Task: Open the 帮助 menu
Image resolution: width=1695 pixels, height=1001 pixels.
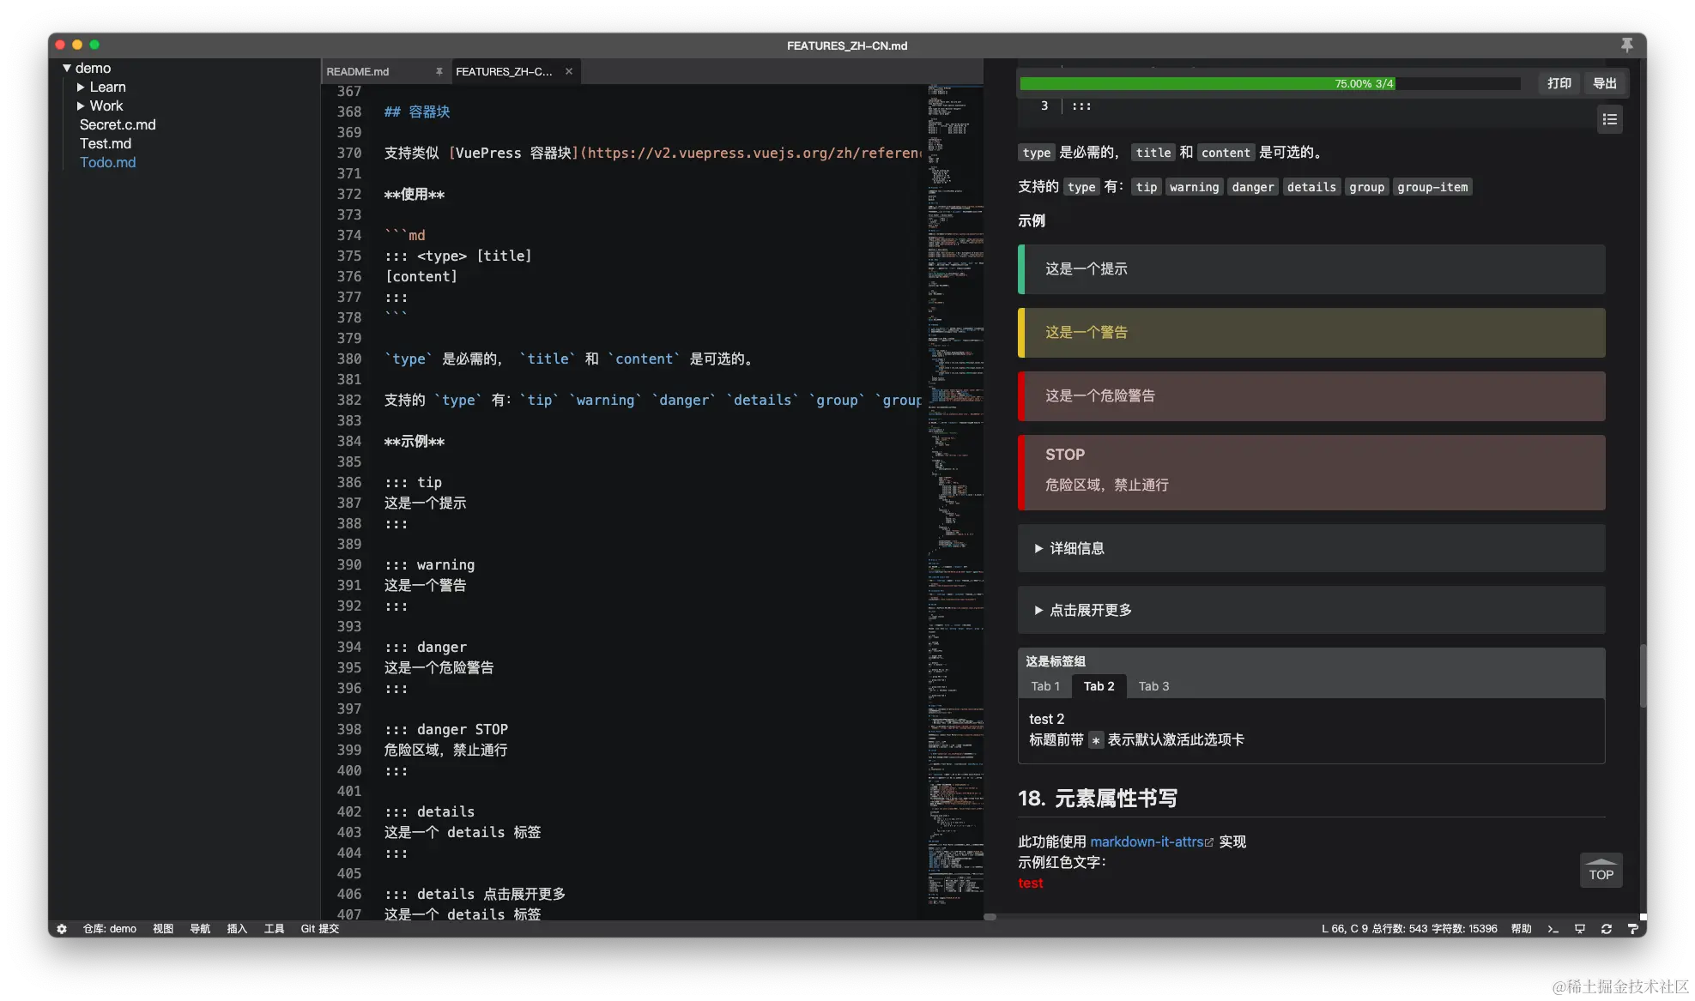Action: point(1521,928)
